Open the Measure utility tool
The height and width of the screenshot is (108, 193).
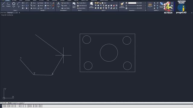coord(150,5)
